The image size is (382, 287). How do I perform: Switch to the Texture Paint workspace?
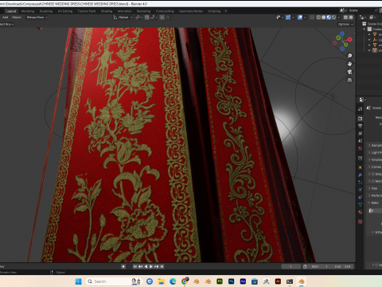tap(87, 11)
